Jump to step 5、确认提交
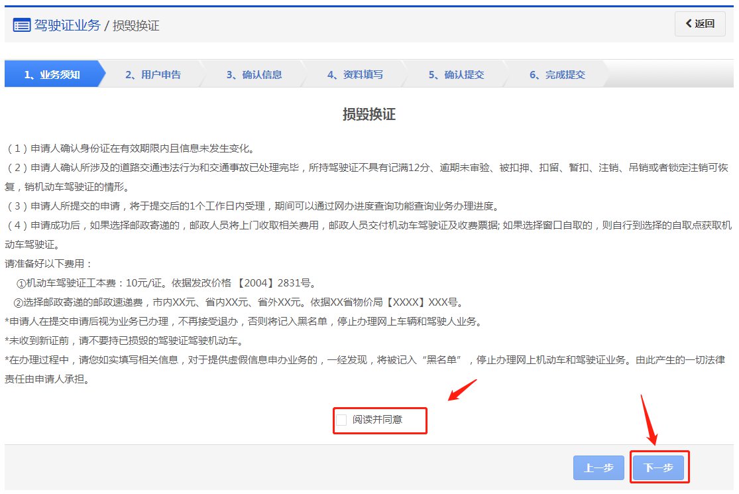This screenshot has height=494, width=739. click(x=456, y=74)
